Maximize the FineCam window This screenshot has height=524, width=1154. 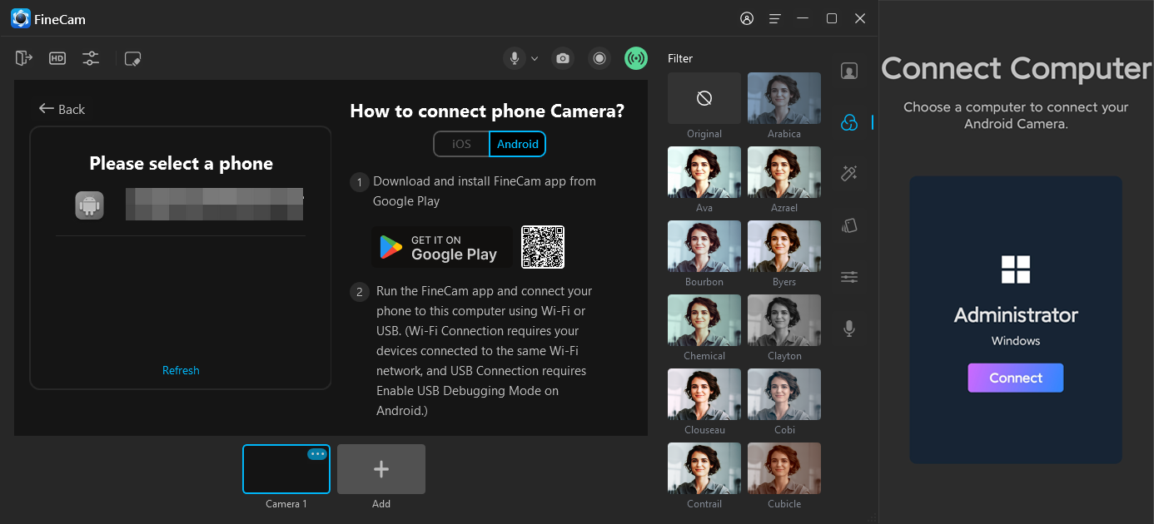[x=832, y=18]
